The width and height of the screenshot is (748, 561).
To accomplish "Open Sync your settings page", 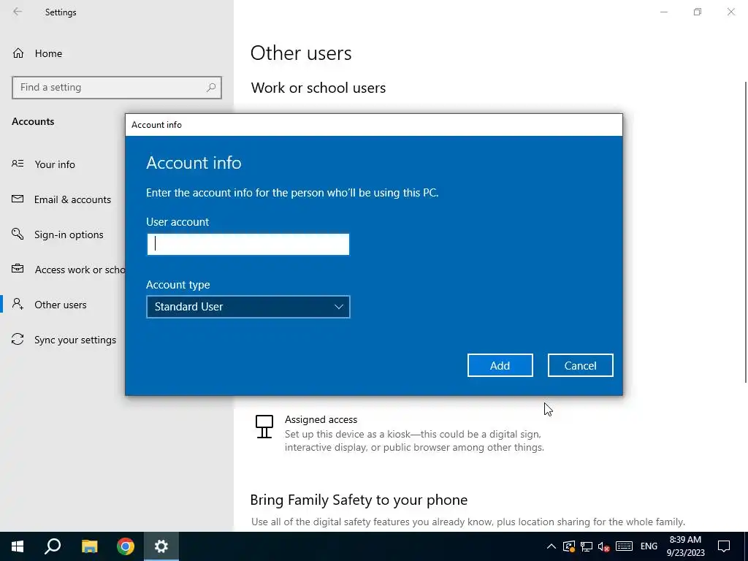I will [63, 340].
